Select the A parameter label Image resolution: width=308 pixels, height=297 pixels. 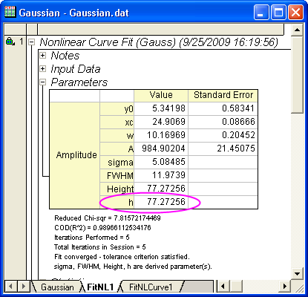pyautogui.click(x=117, y=148)
